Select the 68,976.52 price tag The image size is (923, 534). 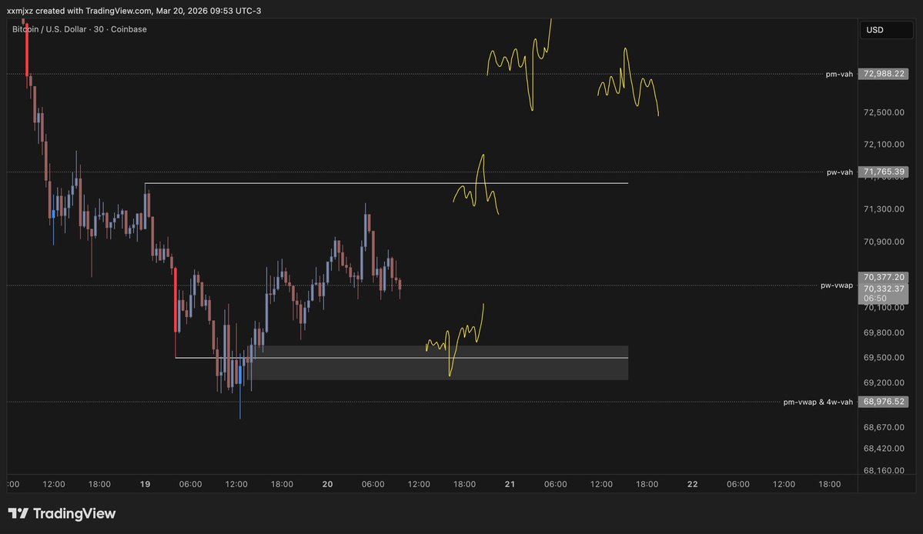[884, 402]
